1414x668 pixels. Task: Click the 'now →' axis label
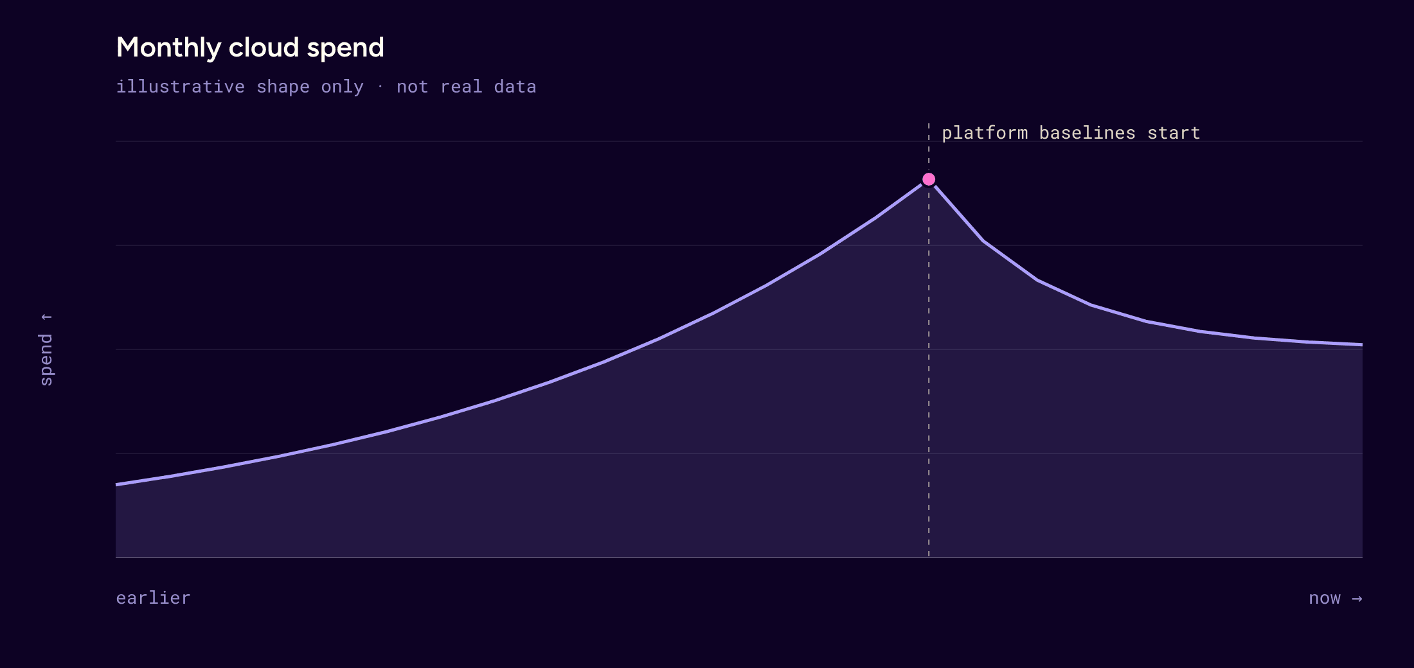point(1336,598)
